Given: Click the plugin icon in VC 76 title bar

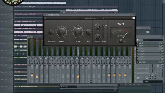Looking at the screenshot, I should coord(46,15).
